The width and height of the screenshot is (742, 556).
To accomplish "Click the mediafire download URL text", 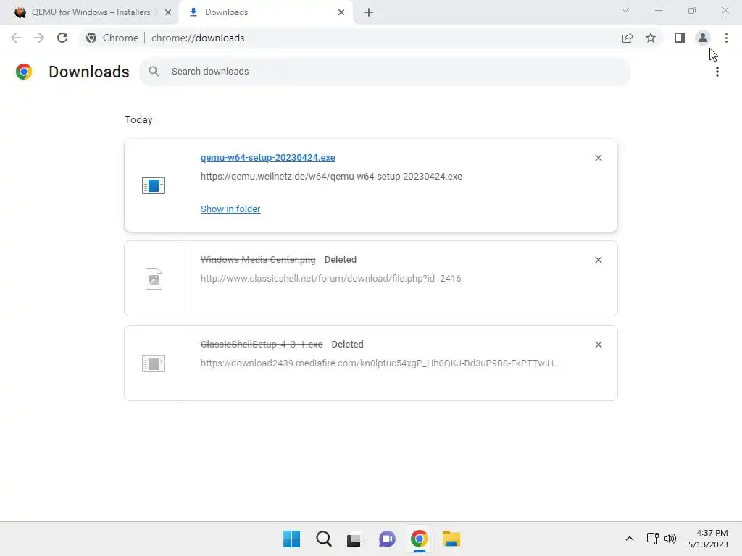I will click(x=380, y=363).
